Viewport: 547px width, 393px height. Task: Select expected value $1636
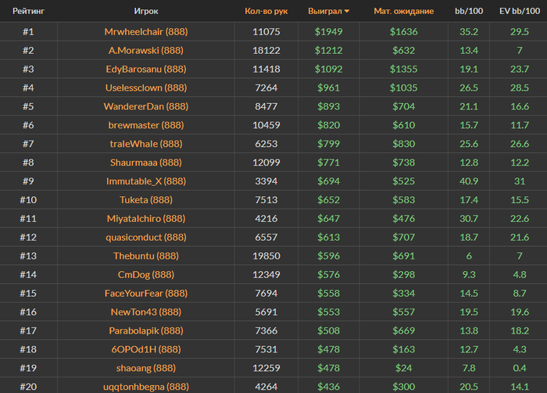click(x=404, y=32)
